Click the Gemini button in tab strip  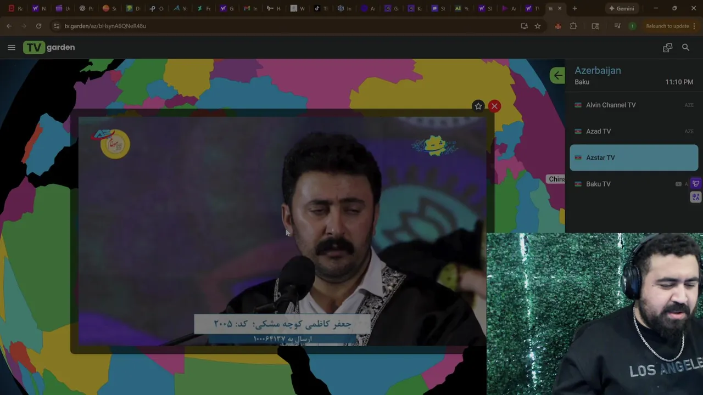[x=621, y=8]
